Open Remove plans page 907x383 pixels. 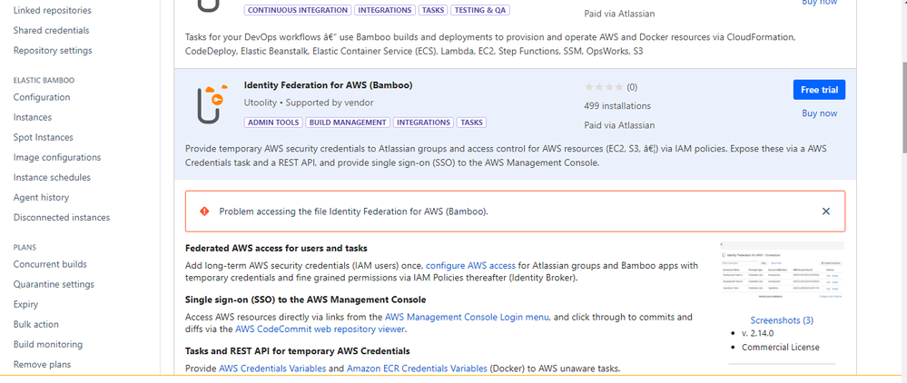pos(43,365)
